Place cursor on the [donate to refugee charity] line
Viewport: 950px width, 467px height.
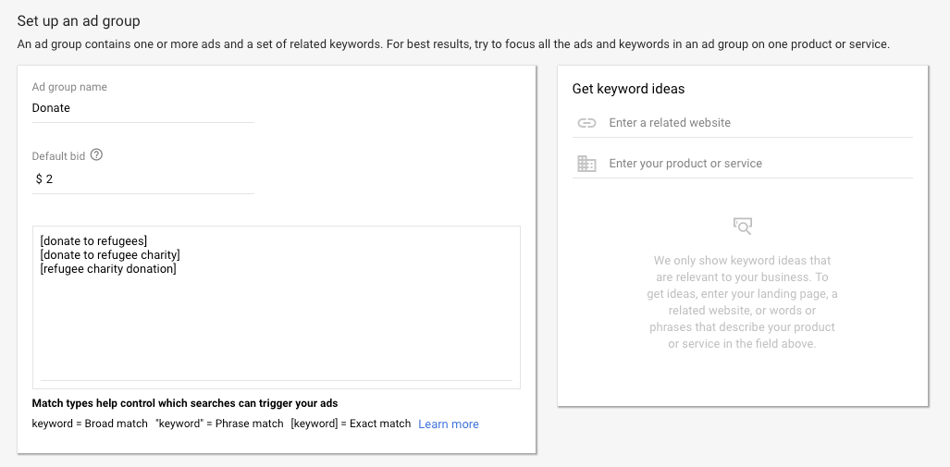[x=110, y=255]
